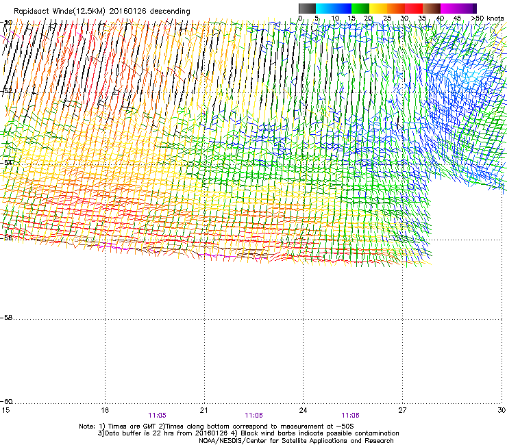Click the '24' longitude axis label
Screen dimensions: 507x445
303,410
